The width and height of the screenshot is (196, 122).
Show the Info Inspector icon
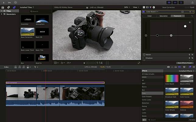tap(154, 7)
